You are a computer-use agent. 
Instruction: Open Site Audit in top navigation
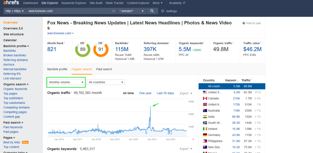coord(96,3)
